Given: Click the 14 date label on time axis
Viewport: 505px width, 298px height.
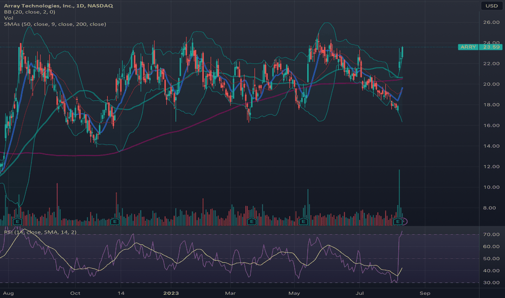Looking at the screenshot, I should click(x=121, y=293).
